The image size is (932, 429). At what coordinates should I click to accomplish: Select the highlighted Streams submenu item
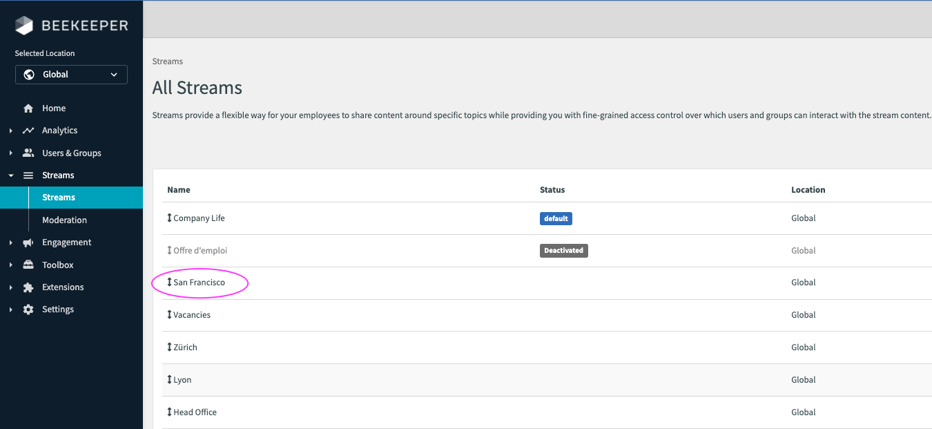(59, 198)
